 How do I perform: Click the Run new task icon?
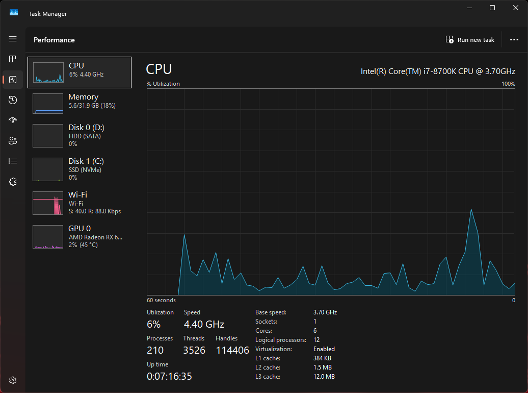(x=450, y=40)
